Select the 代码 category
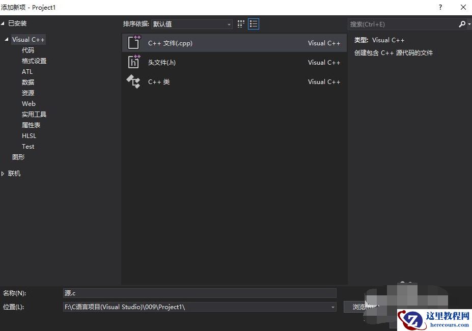Viewport: 472px width, 331px height. (29, 50)
